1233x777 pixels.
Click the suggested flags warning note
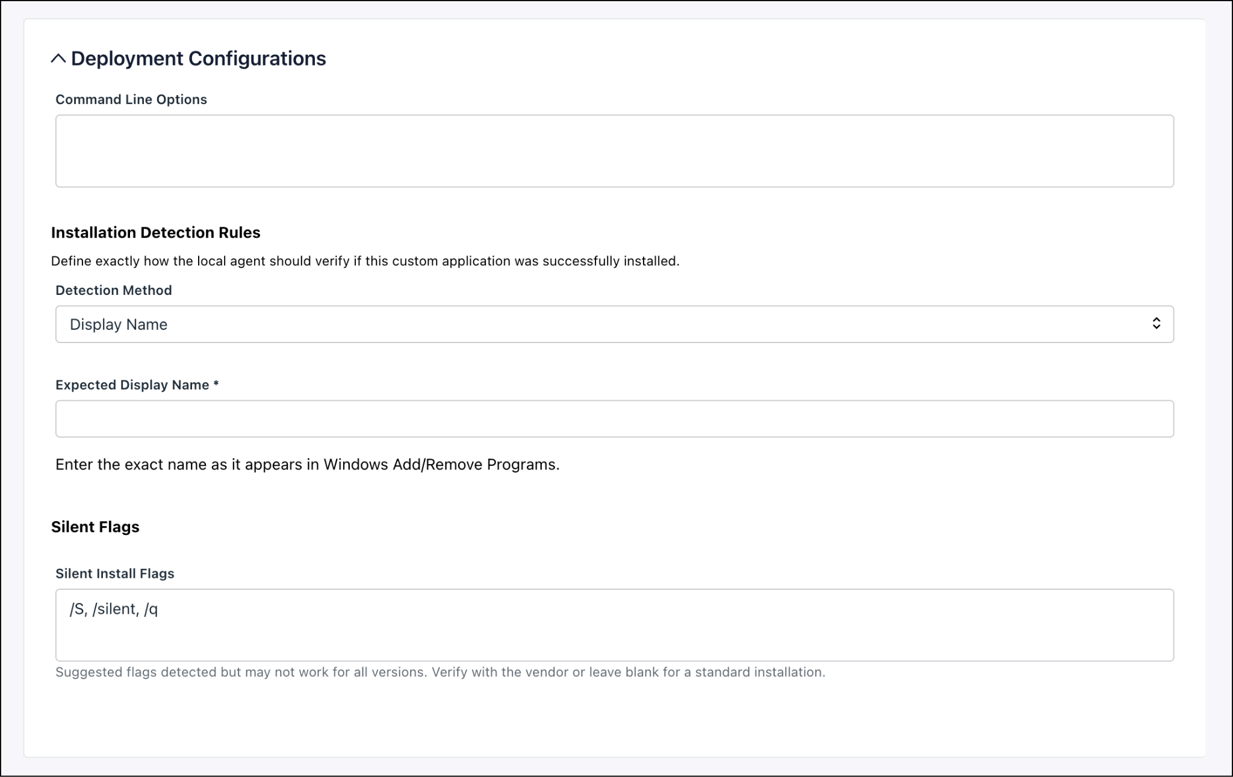pos(440,672)
